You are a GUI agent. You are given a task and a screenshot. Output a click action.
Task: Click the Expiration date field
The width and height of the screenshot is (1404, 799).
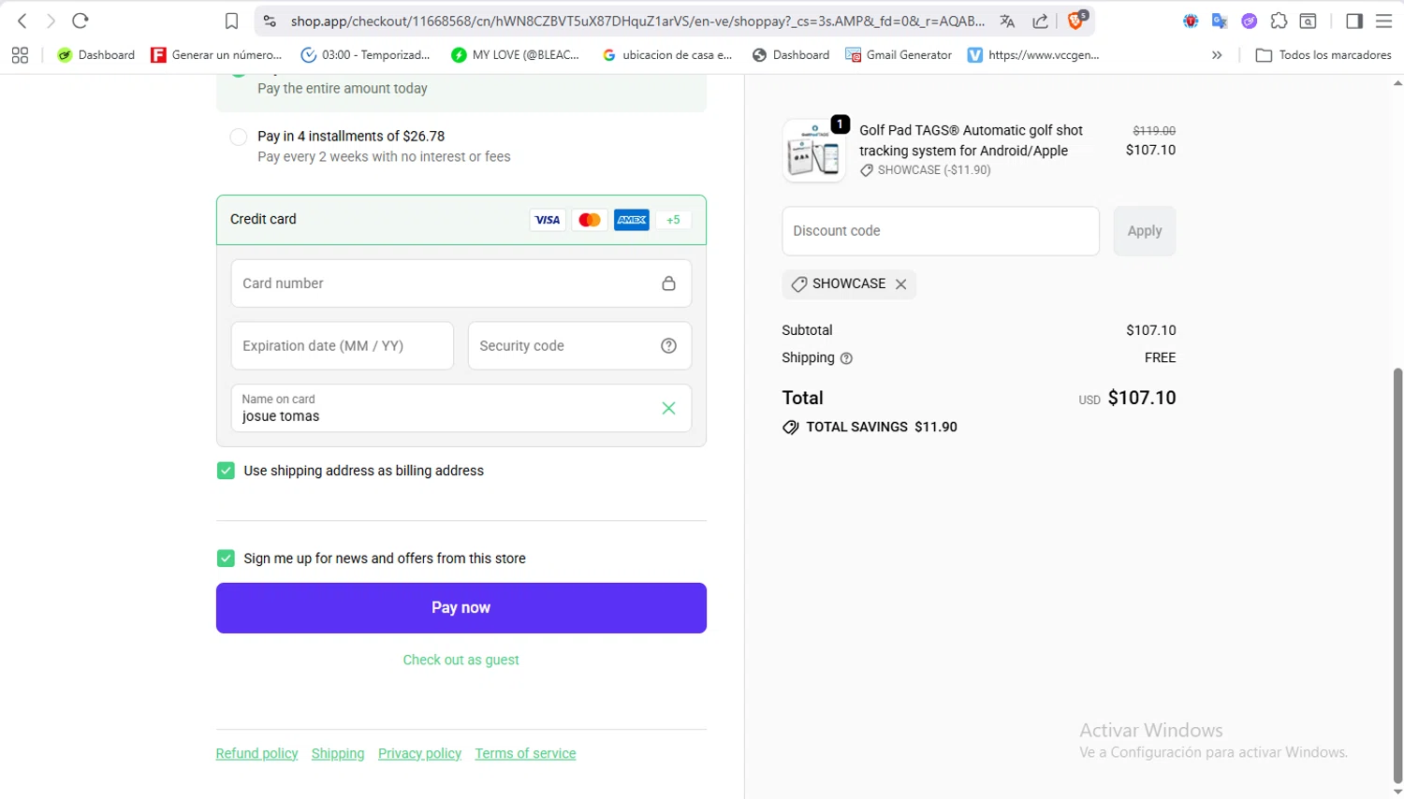(343, 346)
